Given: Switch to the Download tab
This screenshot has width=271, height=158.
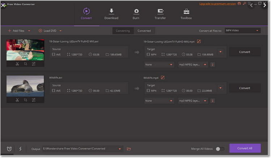Looking at the screenshot, I should click(111, 14).
